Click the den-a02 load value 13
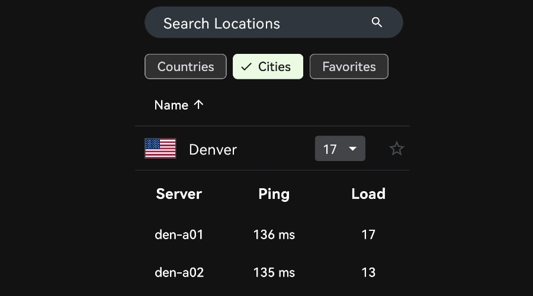 pyautogui.click(x=368, y=272)
